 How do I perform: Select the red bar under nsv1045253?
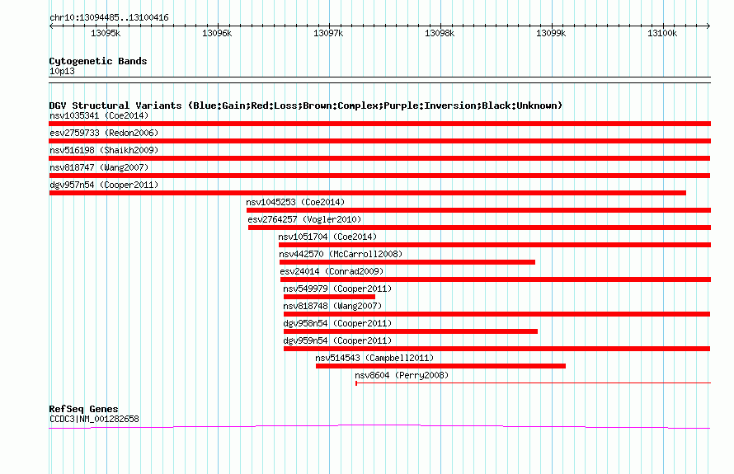[x=478, y=210]
